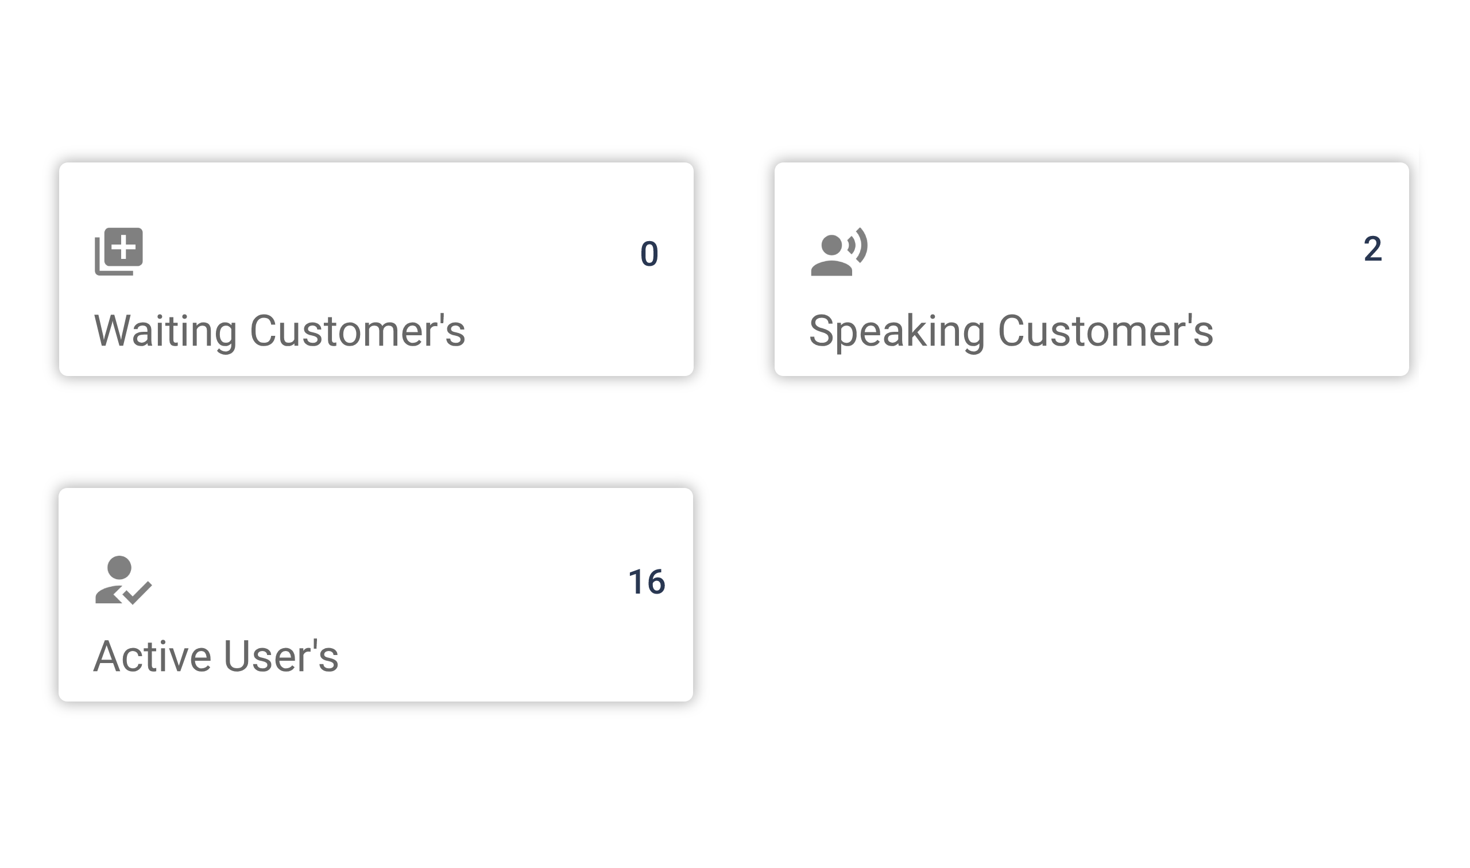
Task: Click the speaking customers count of 2
Action: click(x=1372, y=249)
